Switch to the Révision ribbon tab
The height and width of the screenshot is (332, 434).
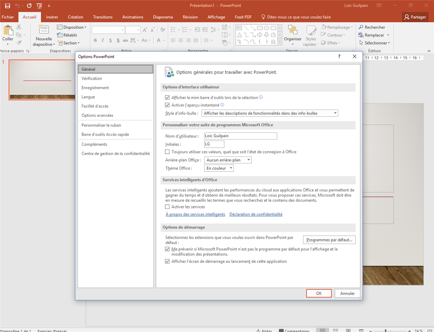click(x=190, y=17)
